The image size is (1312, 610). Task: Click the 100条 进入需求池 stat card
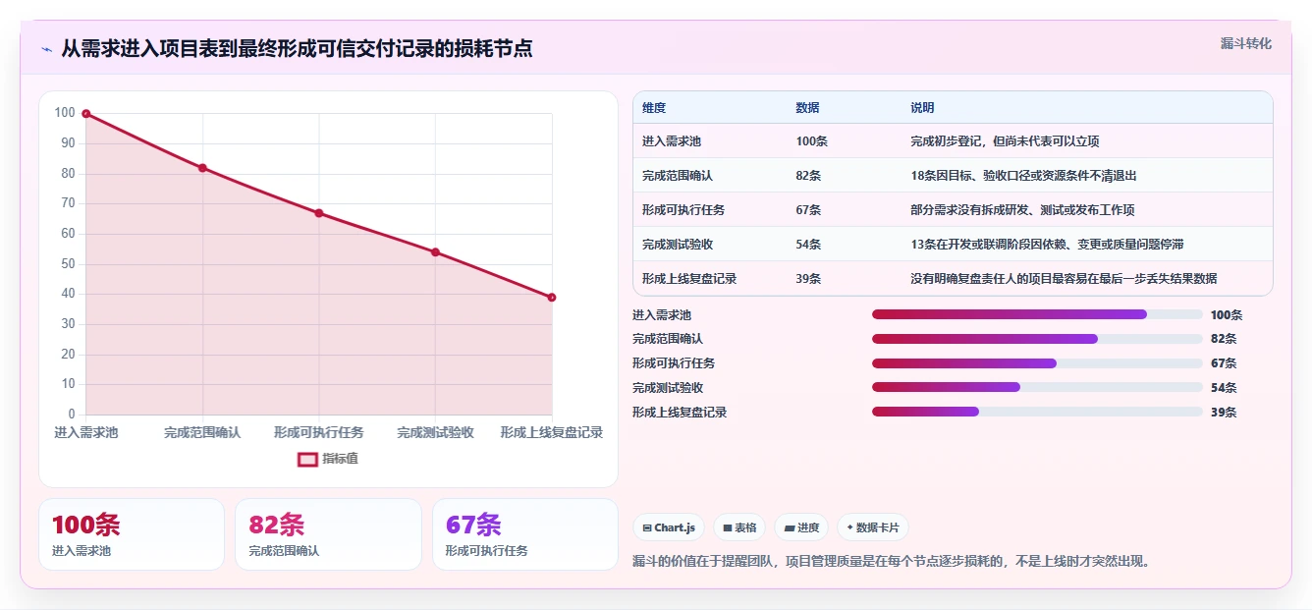(132, 534)
